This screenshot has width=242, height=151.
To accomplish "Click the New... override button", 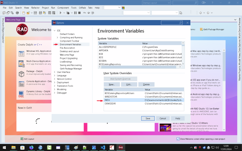I will [112, 84].
